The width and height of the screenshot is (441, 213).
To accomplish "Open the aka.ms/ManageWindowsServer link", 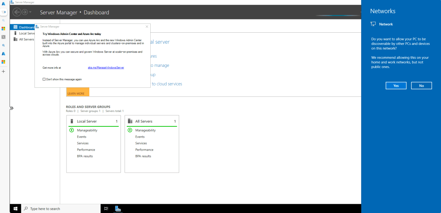I will tap(106, 68).
